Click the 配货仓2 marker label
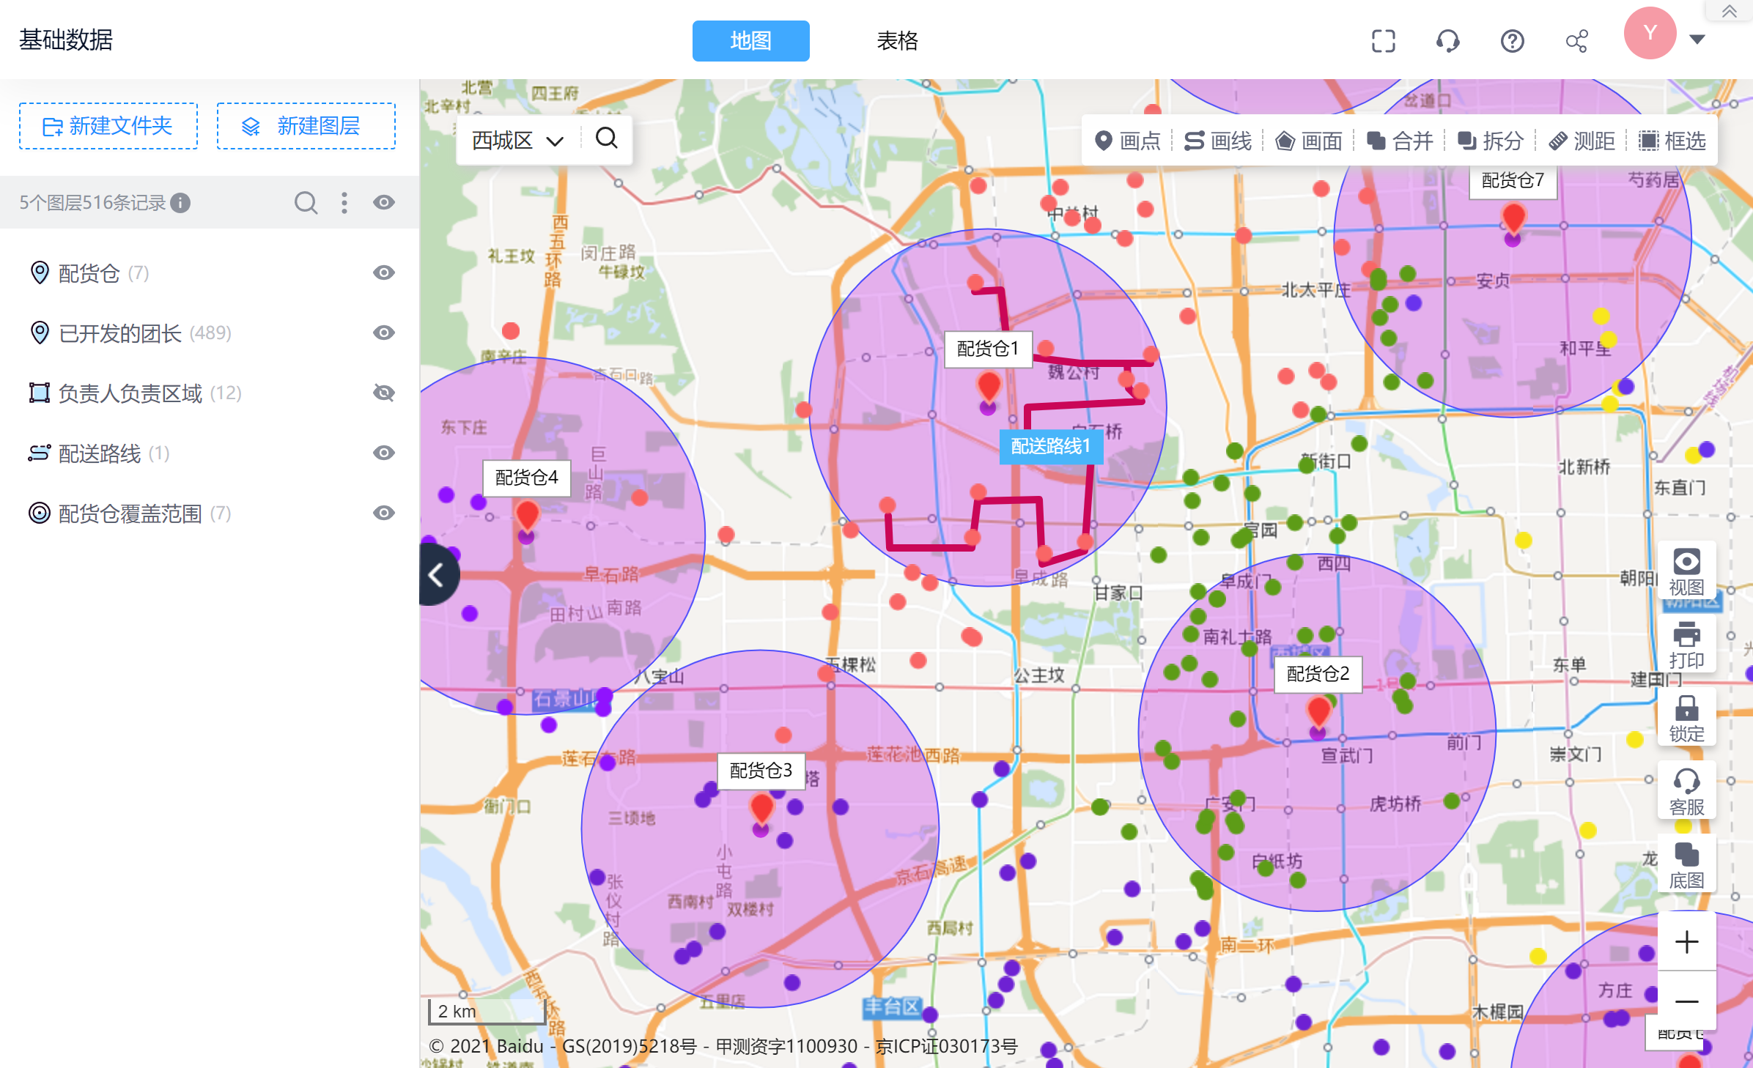Viewport: 1753px width, 1068px height. [x=1318, y=674]
